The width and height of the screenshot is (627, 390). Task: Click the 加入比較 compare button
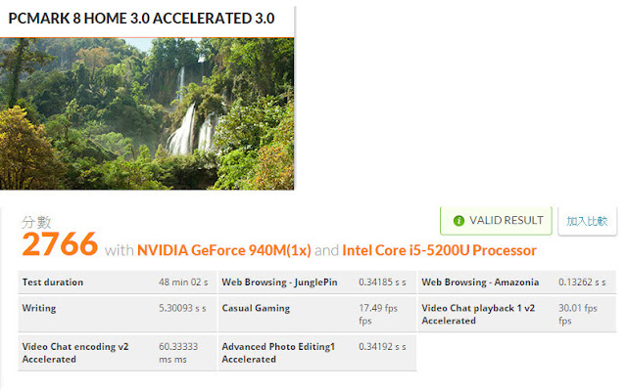(587, 221)
